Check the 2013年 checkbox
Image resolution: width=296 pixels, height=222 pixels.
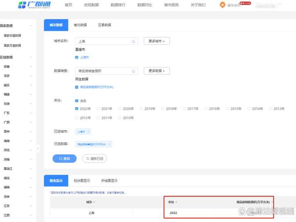pyautogui.click(x=270, y=109)
